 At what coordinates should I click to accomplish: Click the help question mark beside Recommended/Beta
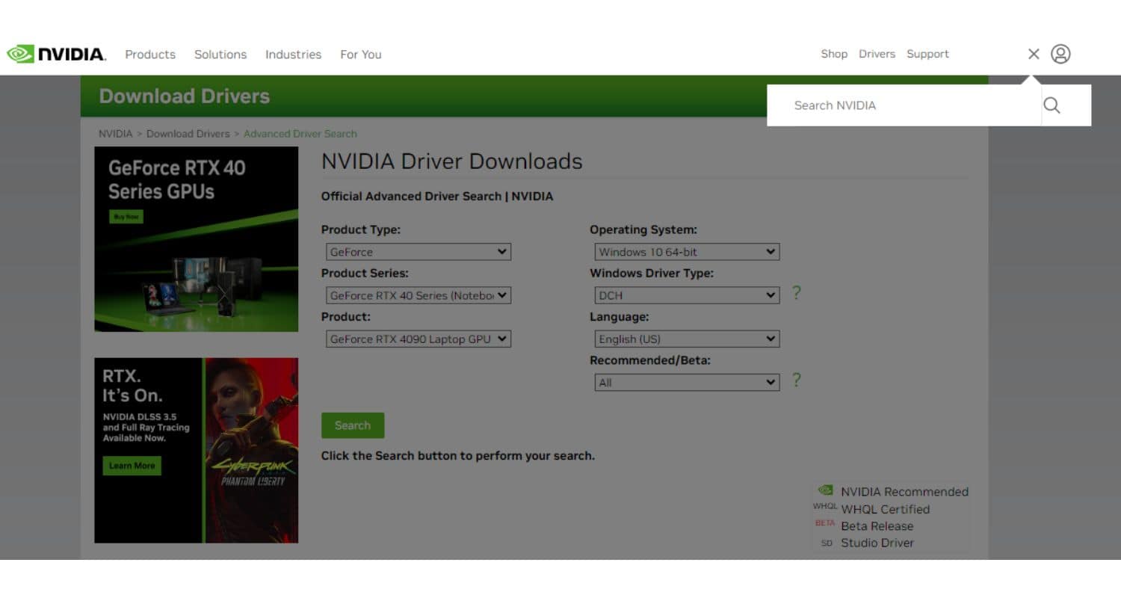[796, 380]
